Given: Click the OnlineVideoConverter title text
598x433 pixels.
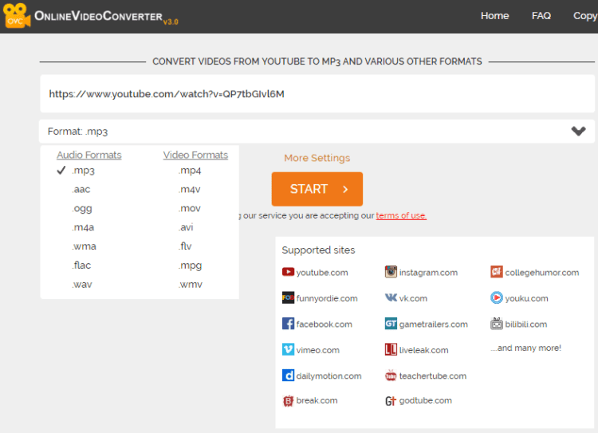Looking at the screenshot, I should tap(98, 16).
